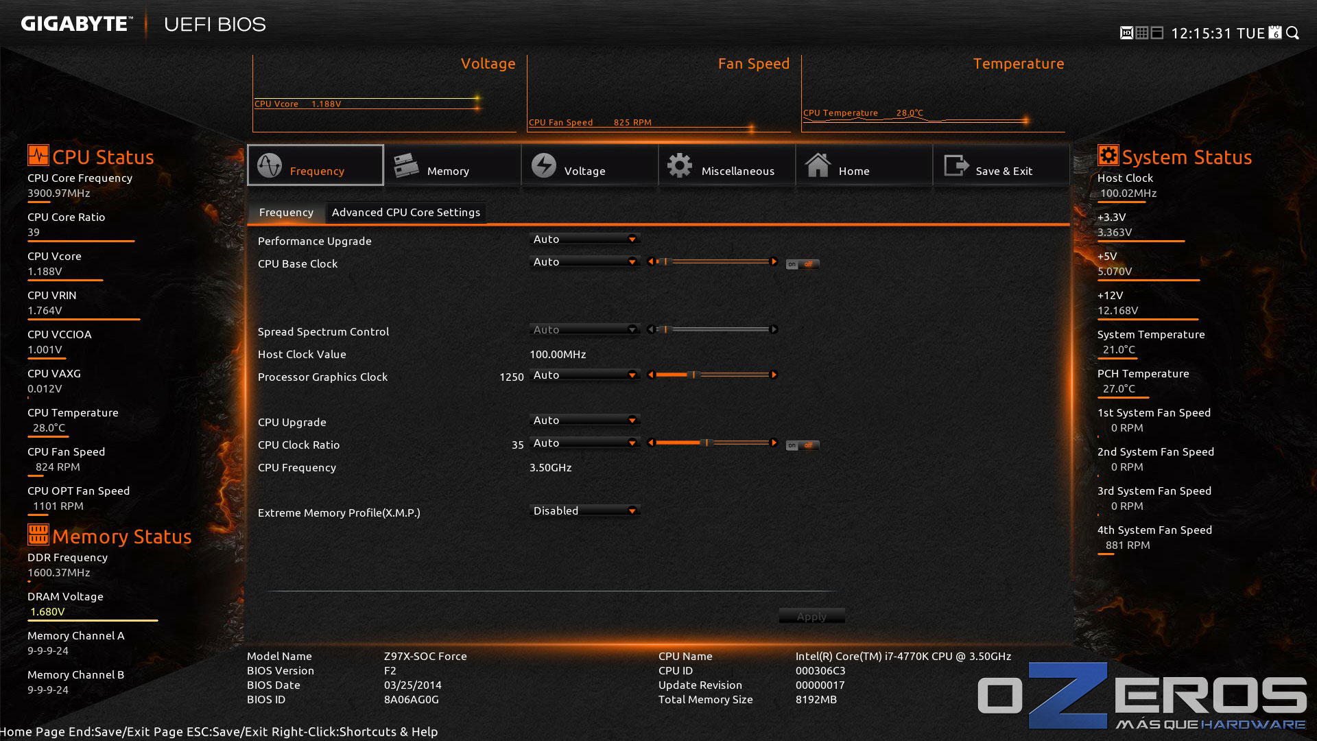Select the Voltage main tab
This screenshot has height=741, width=1317.
pyautogui.click(x=590, y=165)
